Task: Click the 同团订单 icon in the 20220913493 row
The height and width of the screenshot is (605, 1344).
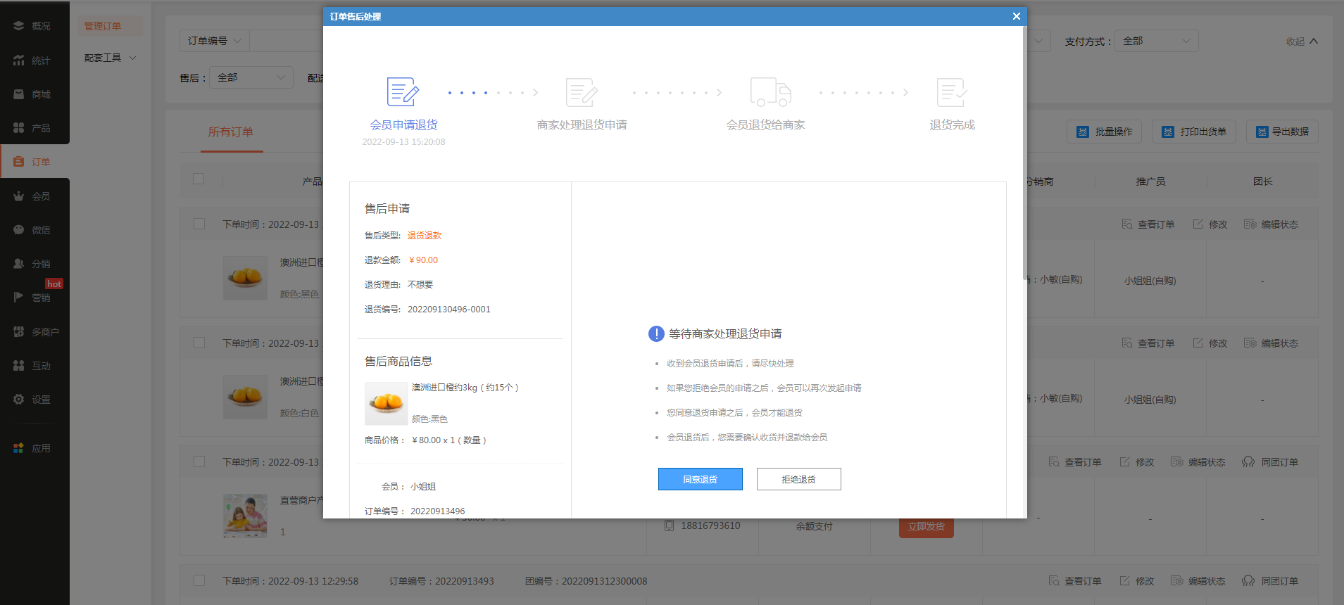Action: tap(1248, 581)
